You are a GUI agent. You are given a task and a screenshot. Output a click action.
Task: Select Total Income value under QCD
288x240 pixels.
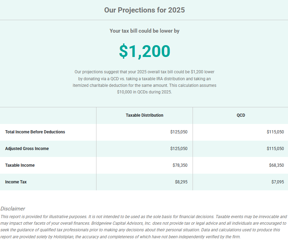pos(275,132)
